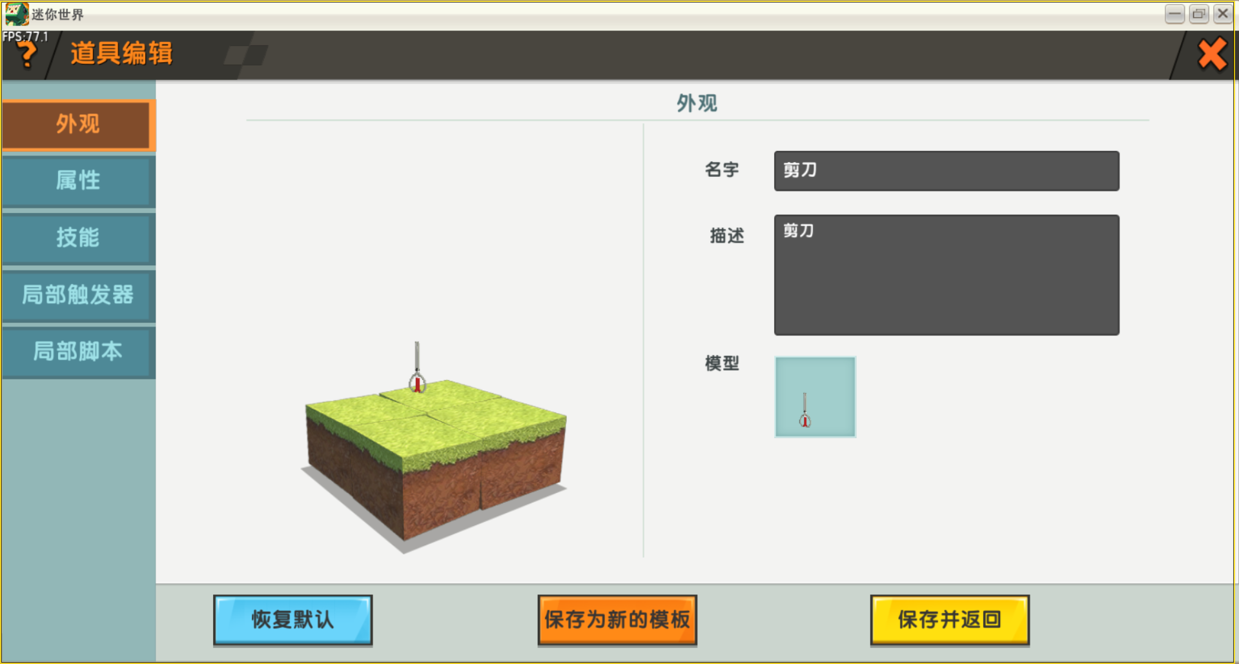
Task: Click the 模型 scissors model thumbnail
Action: pos(815,397)
